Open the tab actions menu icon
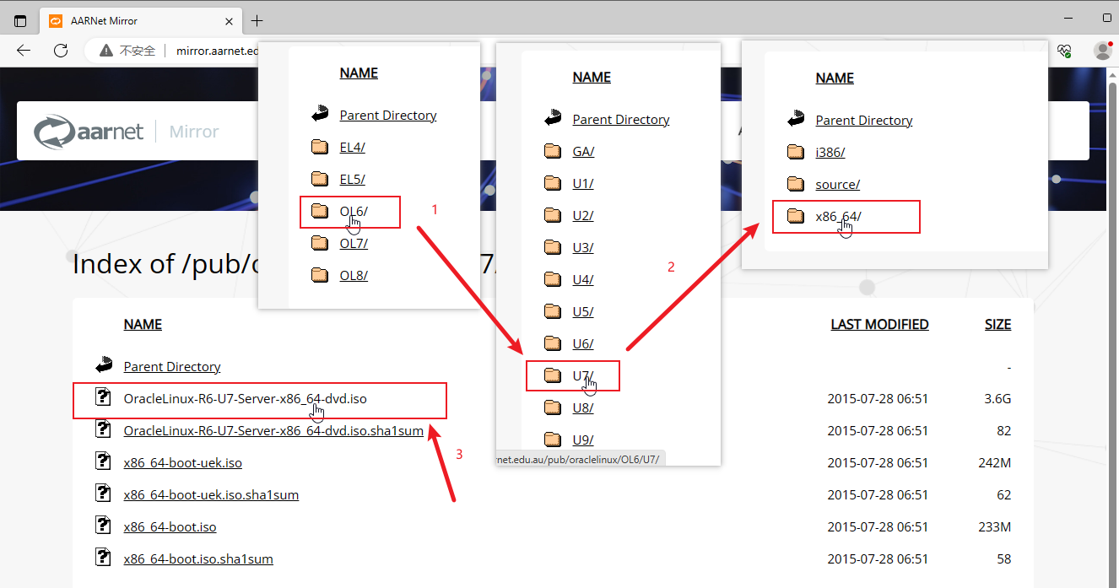Viewport: 1119px width, 588px height. (x=20, y=20)
